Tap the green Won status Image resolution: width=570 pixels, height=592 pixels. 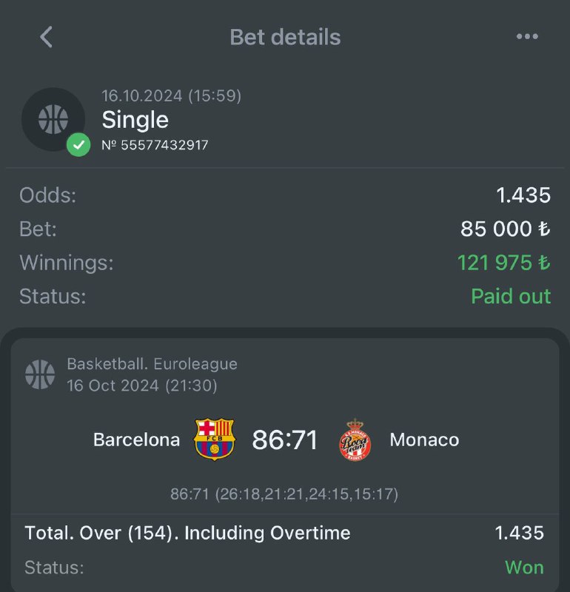click(x=524, y=568)
